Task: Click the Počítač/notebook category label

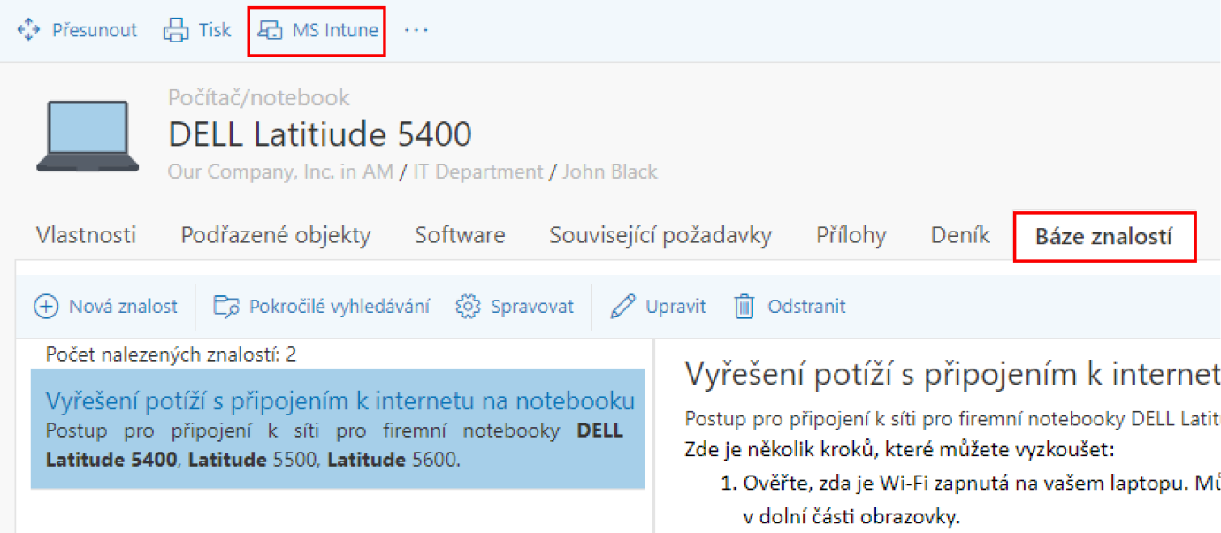Action: pos(259,97)
